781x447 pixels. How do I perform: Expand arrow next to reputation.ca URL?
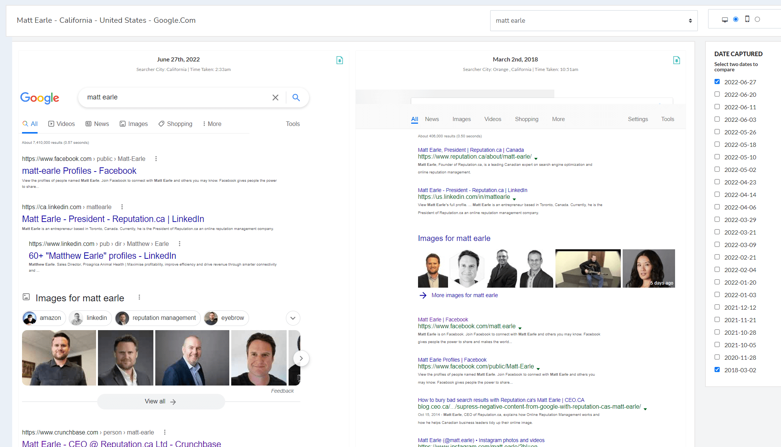coord(536,158)
